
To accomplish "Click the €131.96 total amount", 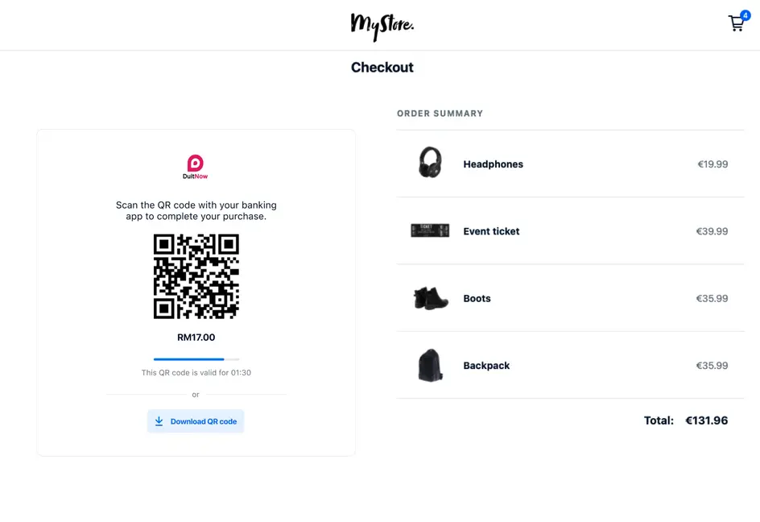I will click(x=706, y=420).
